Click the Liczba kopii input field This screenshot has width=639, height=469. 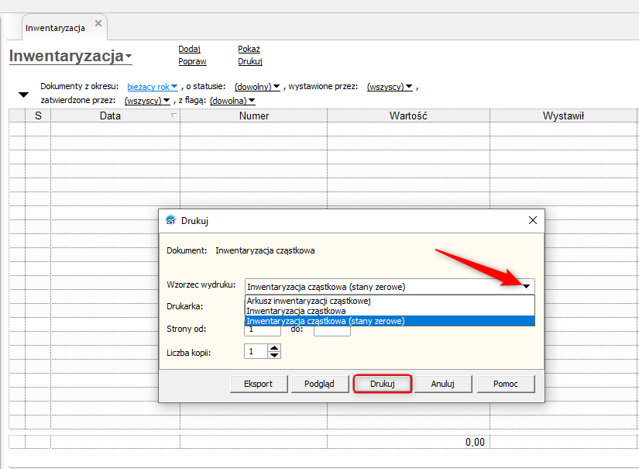pyautogui.click(x=256, y=351)
